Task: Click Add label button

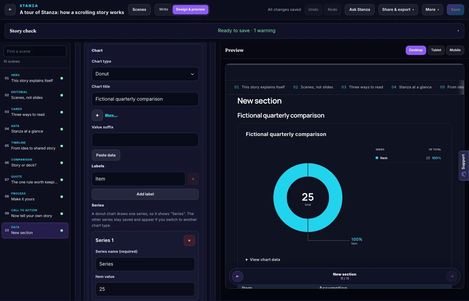Action: point(145,194)
